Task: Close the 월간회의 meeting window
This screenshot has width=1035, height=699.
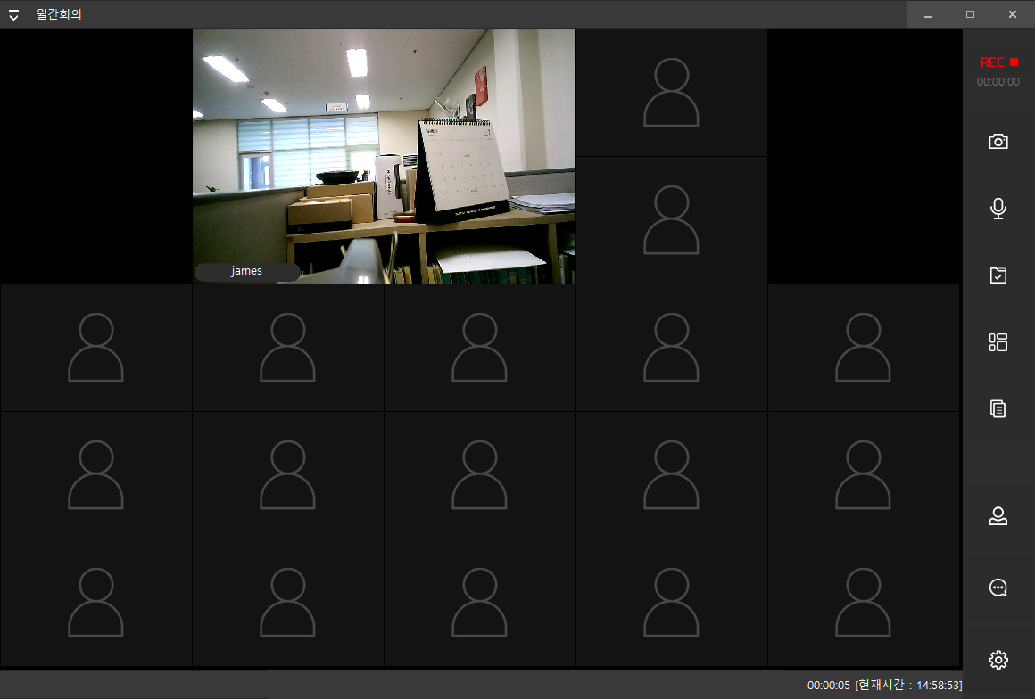Action: [x=1013, y=14]
